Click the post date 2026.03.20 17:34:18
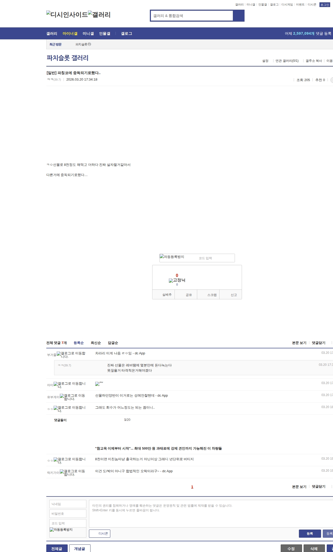This screenshot has height=552, width=333. click(x=82, y=80)
